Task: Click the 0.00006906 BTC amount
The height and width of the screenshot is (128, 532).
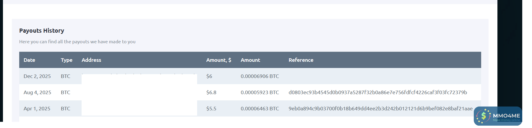Action: [260, 76]
